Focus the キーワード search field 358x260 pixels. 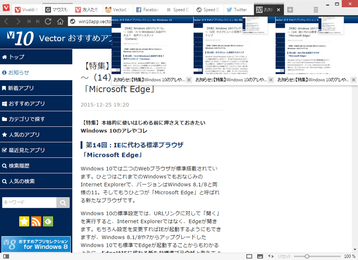[x=29, y=202]
